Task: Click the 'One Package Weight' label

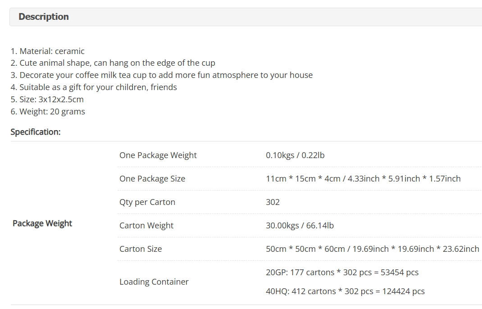Action: click(158, 155)
